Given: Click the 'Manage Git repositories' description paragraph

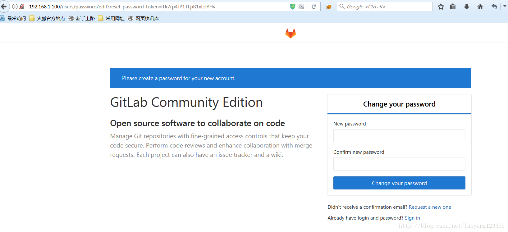Looking at the screenshot, I should coord(211,145).
